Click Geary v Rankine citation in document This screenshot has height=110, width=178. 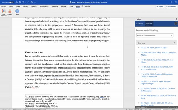[96, 83]
